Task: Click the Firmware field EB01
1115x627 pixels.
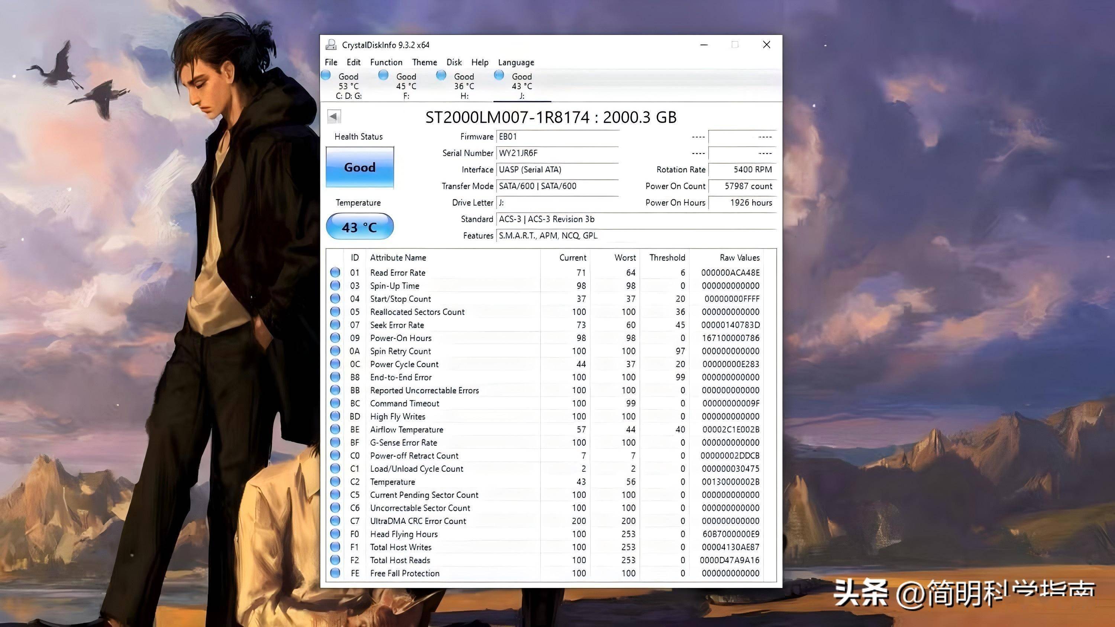Action: pyautogui.click(x=557, y=137)
